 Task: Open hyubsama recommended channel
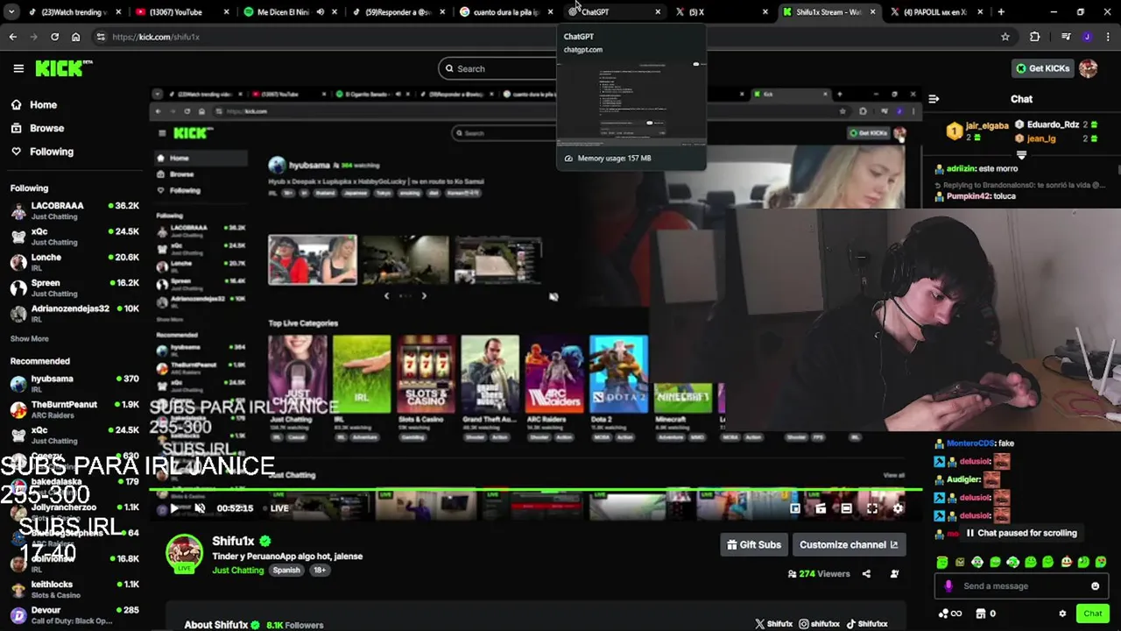[74, 383]
